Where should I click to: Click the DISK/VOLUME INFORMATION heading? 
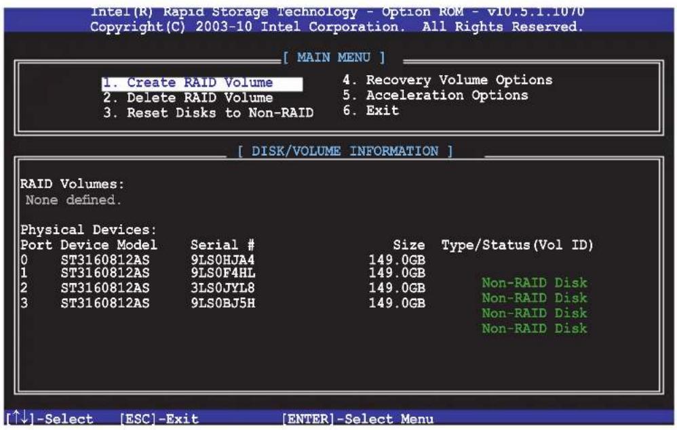tap(345, 151)
